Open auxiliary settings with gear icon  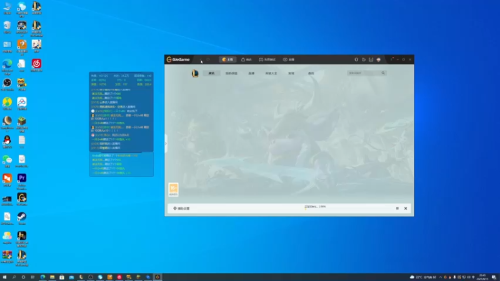(x=181, y=209)
